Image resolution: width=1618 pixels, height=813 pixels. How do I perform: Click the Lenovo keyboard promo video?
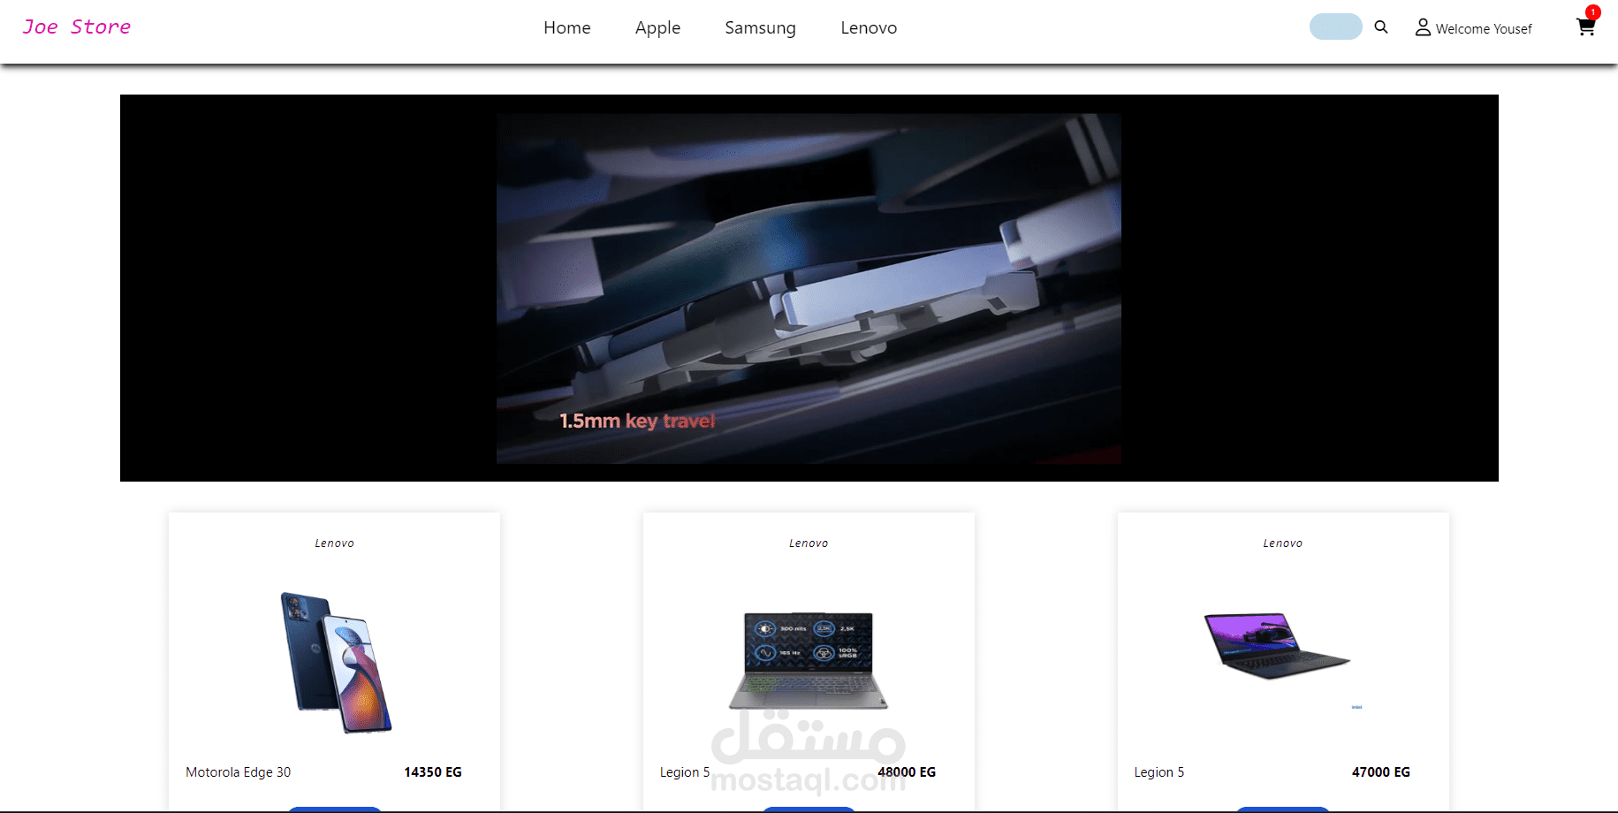click(809, 288)
